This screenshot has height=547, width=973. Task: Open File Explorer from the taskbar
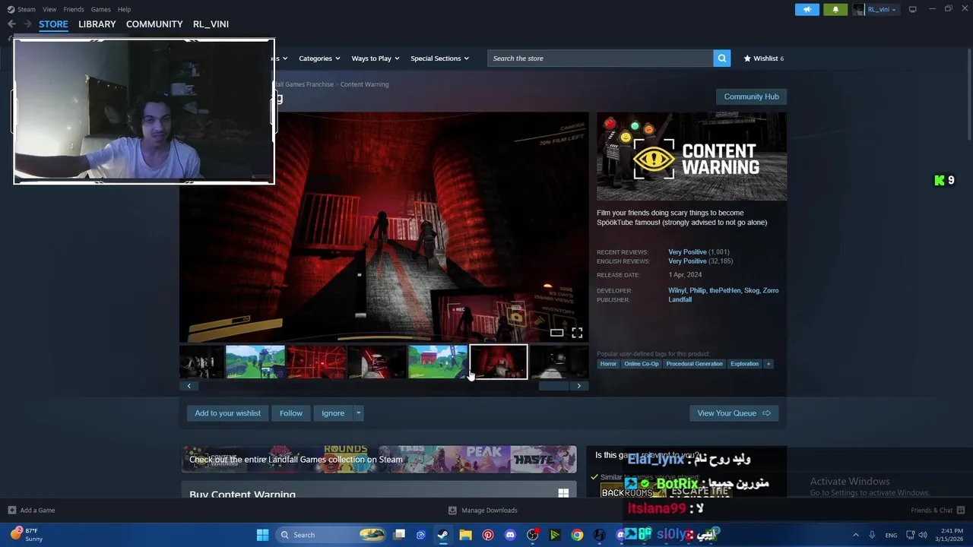pos(465,535)
